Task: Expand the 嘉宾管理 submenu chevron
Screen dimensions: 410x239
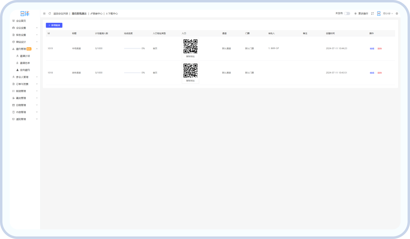Action: [x=37, y=98]
